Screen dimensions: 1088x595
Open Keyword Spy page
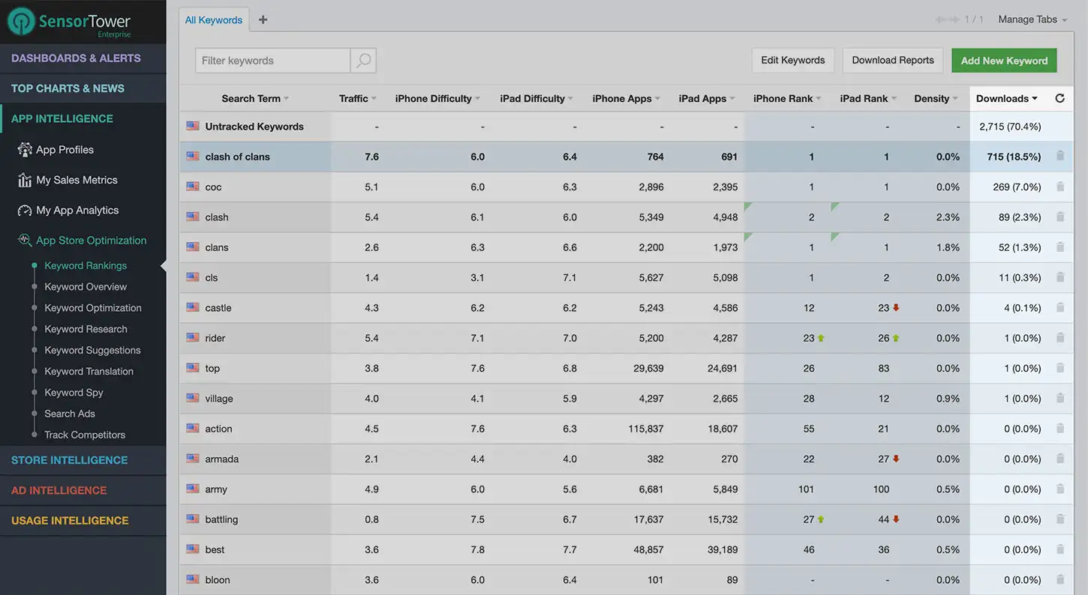coord(74,392)
